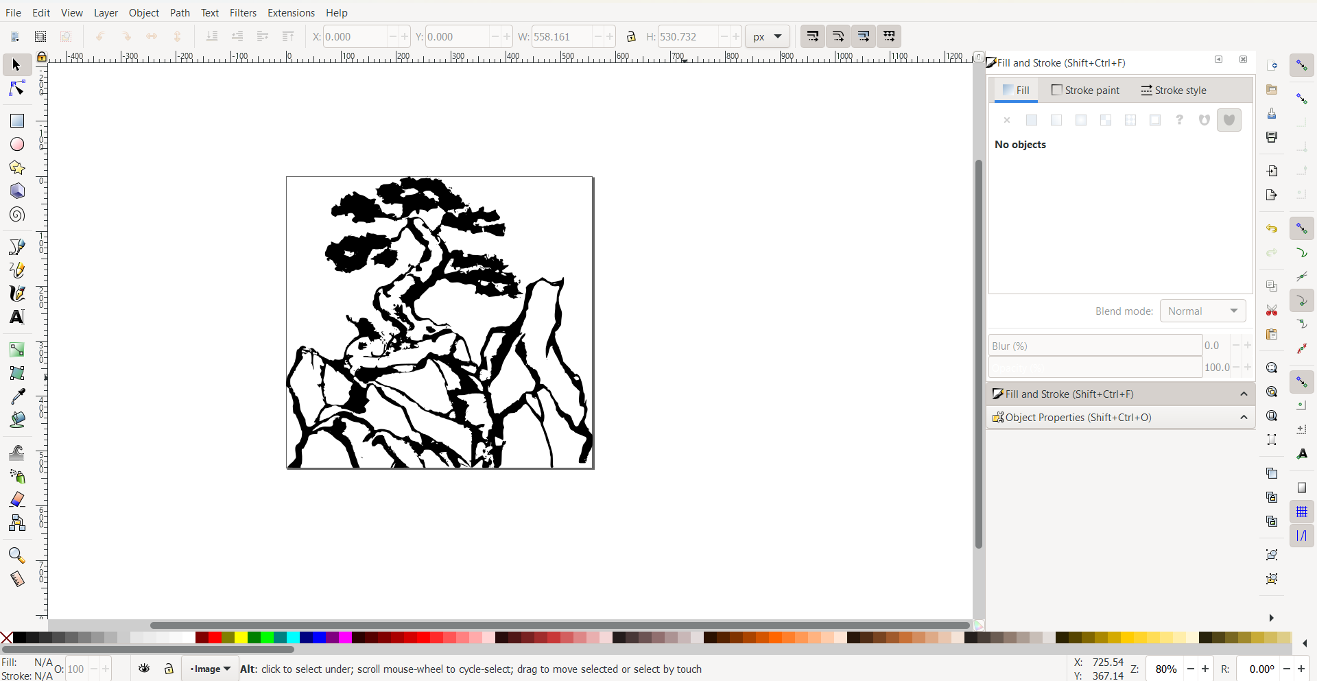
Task: Activate the Calligraphy tool
Action: [x=16, y=294]
